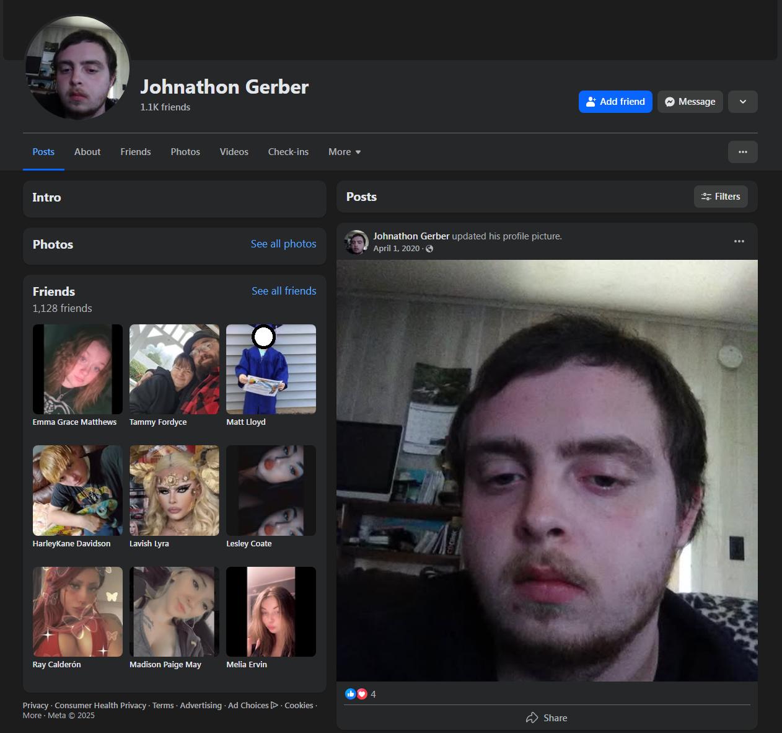782x733 pixels.
Task: Click the Lesley Coate name
Action: pyautogui.click(x=249, y=544)
